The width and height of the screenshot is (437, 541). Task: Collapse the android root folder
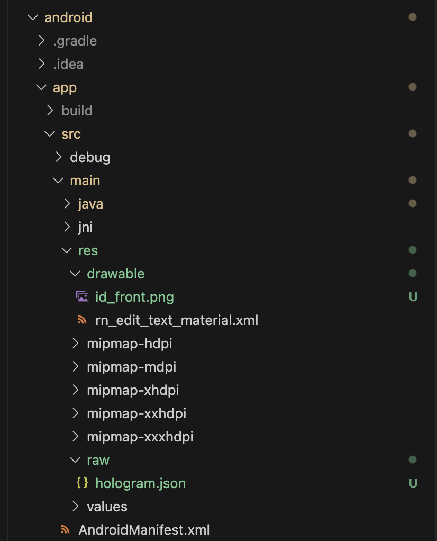click(x=32, y=17)
